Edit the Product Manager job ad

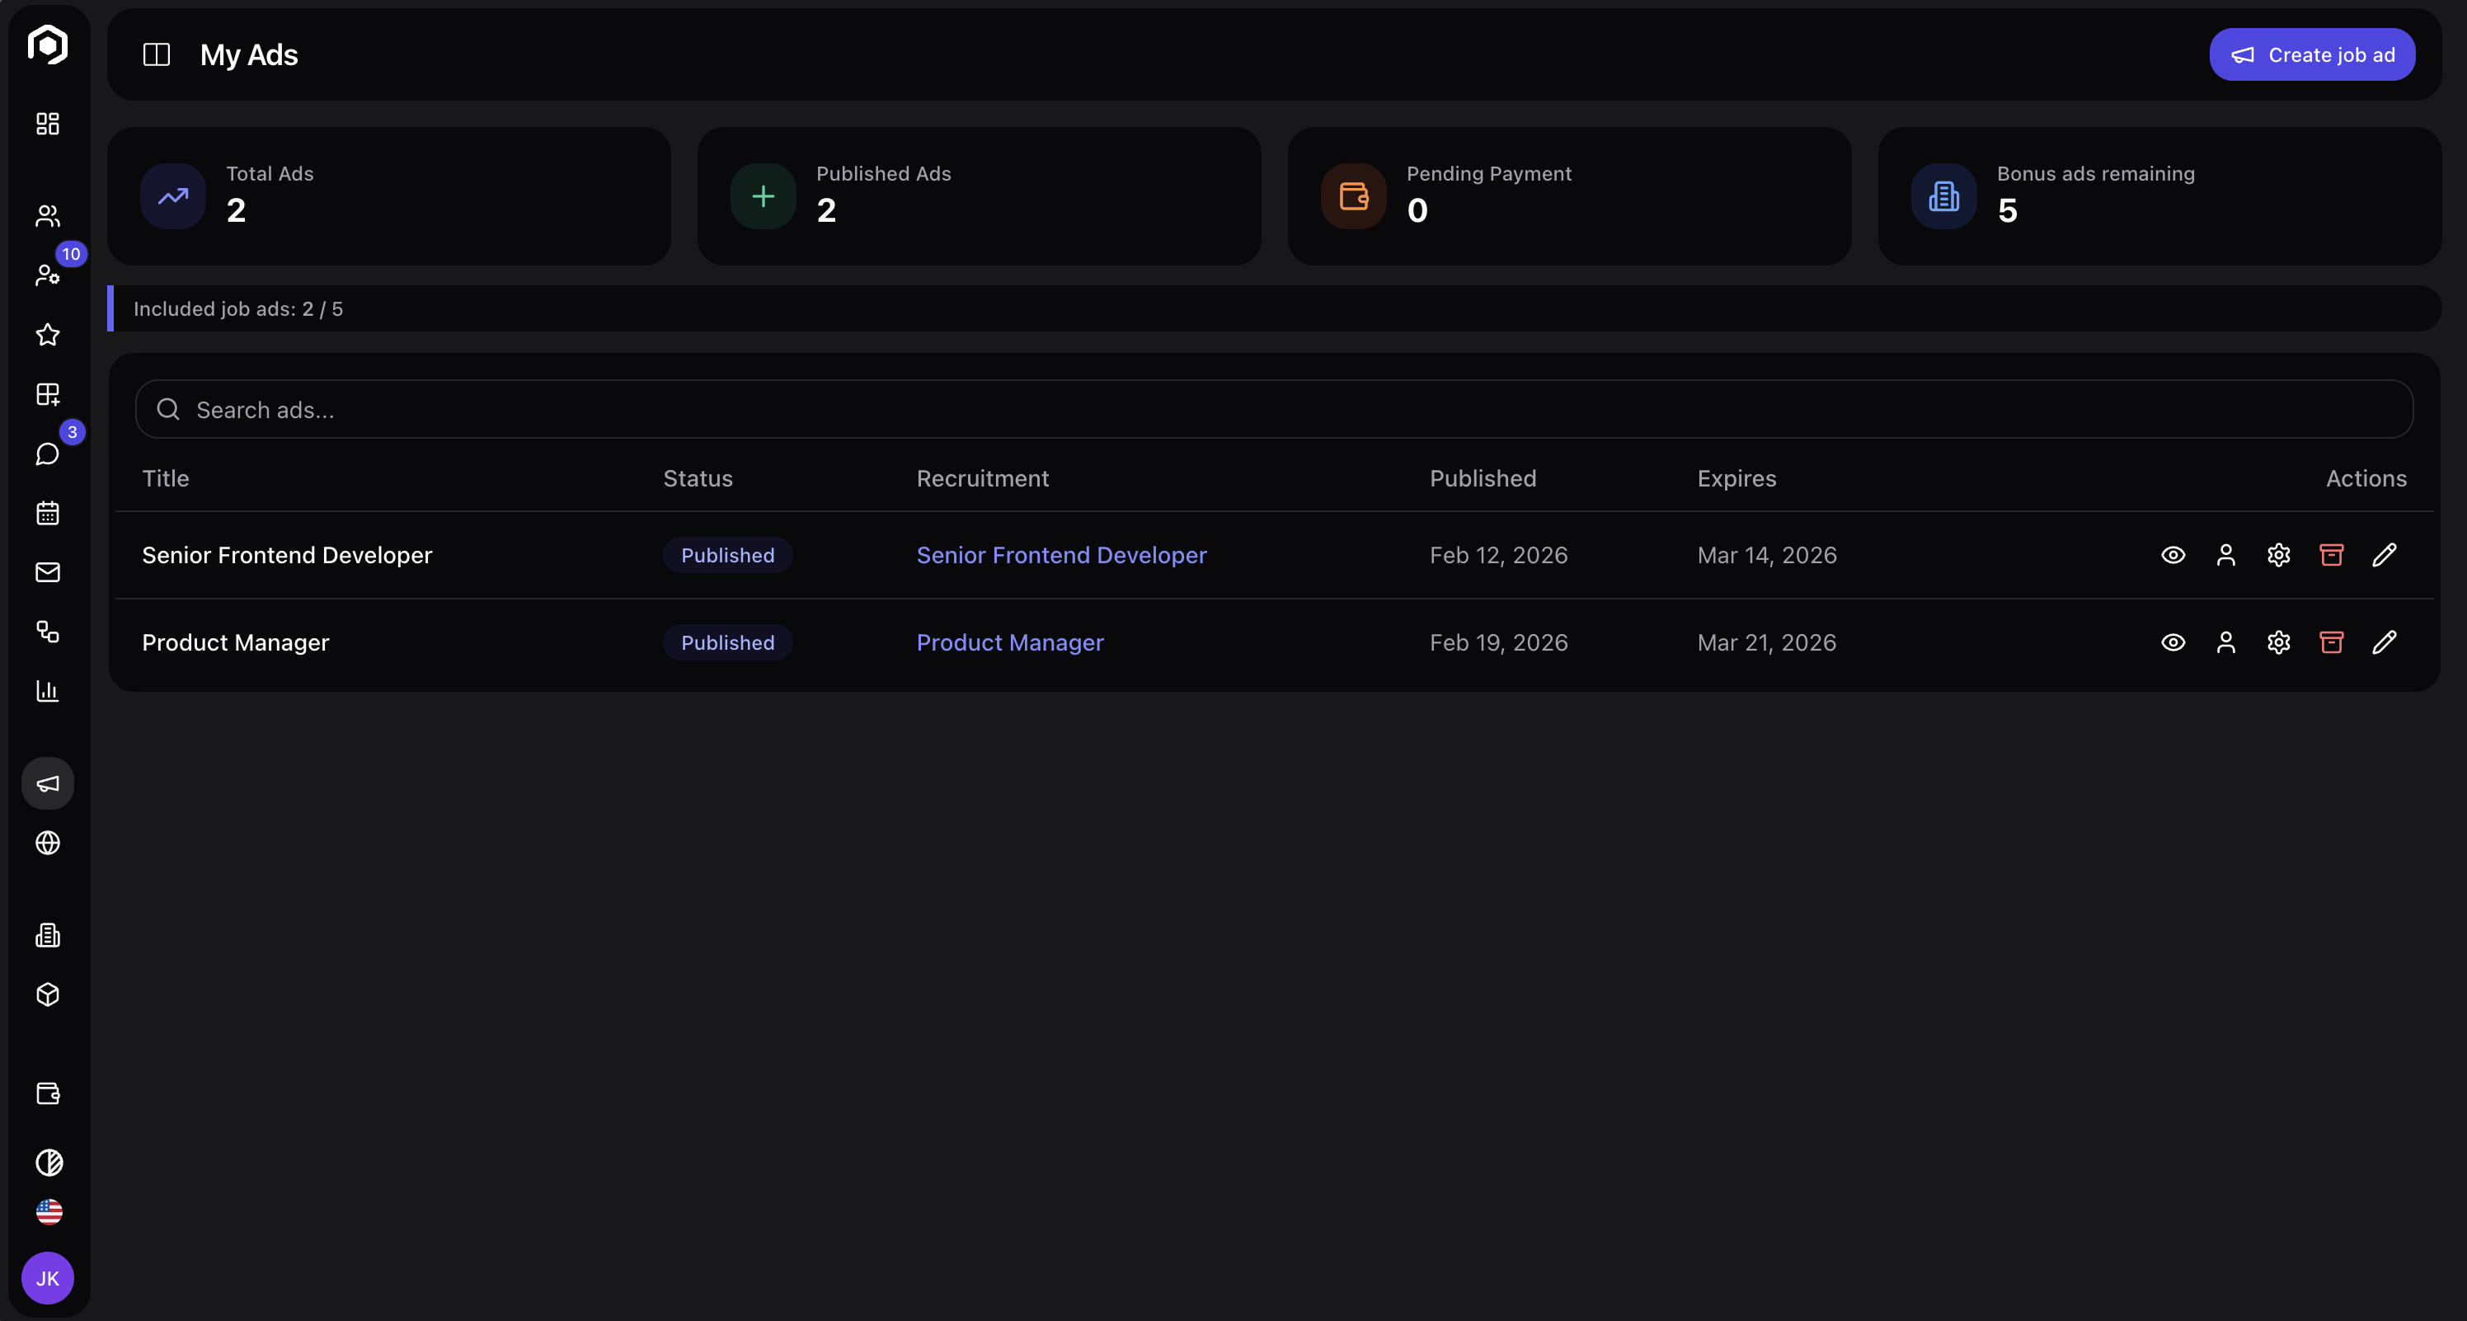[x=2385, y=642]
